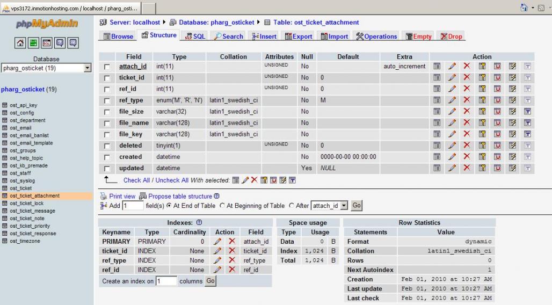Click the With selected change pencil icon
The image size is (552, 305).
(x=245, y=180)
